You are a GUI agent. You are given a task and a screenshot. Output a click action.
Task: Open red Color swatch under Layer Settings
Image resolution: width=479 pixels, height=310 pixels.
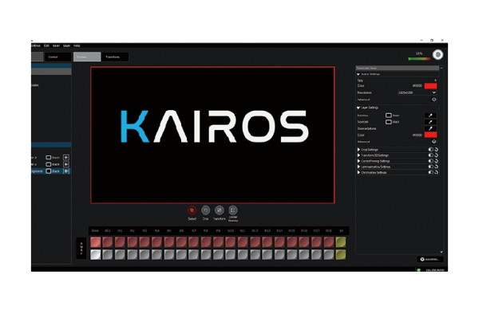pyautogui.click(x=431, y=135)
